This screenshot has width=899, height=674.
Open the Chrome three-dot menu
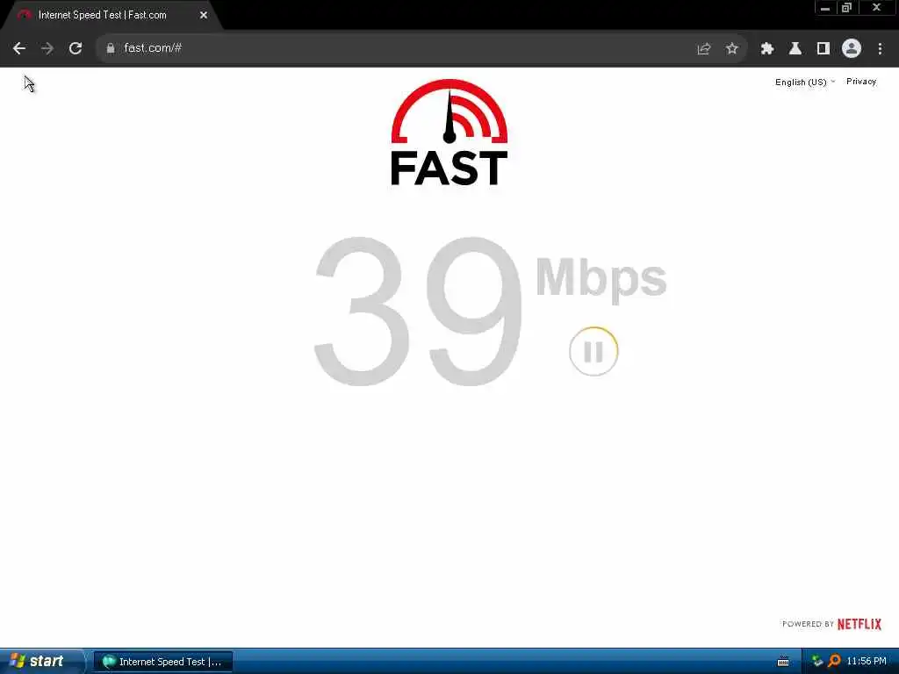coord(880,49)
